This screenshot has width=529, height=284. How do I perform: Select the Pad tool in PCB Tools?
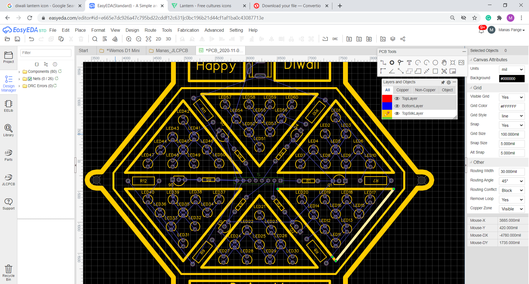point(392,63)
